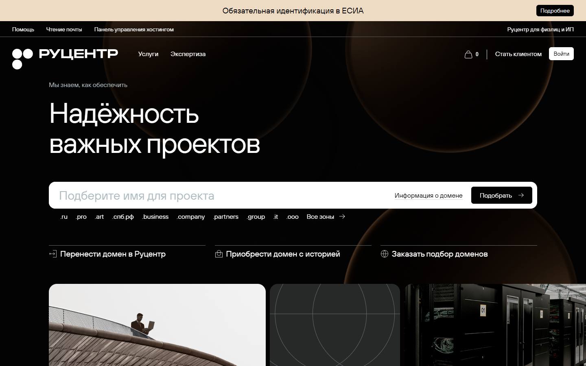Click the transfer domain arrow icon
The height and width of the screenshot is (366, 586).
(53, 254)
